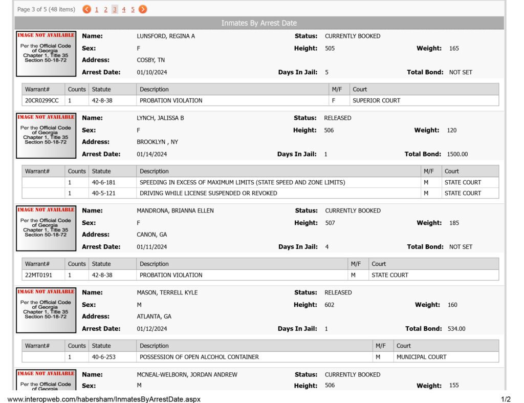Click the orange next page arrow
The image size is (524, 403).
point(143,9)
